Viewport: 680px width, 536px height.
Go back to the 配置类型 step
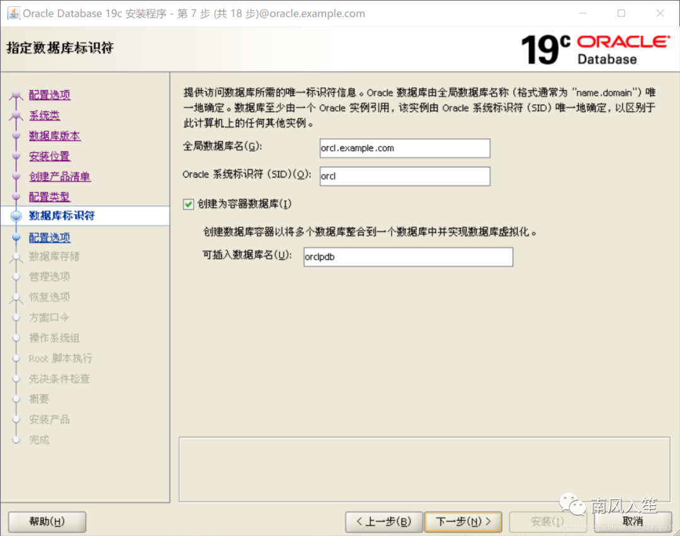[50, 197]
